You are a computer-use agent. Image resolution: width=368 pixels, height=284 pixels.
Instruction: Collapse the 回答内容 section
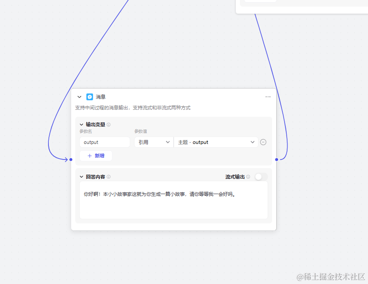(81, 177)
